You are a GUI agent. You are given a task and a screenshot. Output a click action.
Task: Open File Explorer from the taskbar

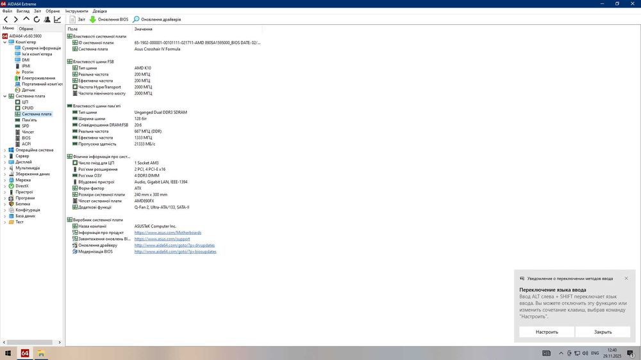[41, 353]
